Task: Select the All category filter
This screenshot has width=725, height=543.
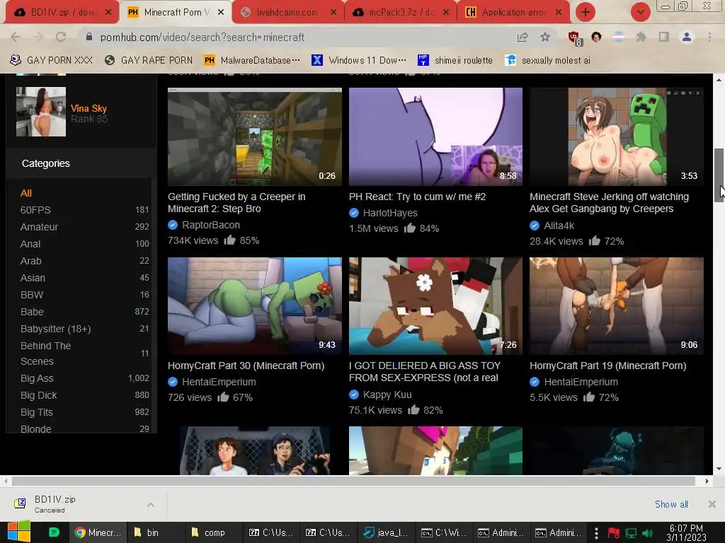Action: 26,193
